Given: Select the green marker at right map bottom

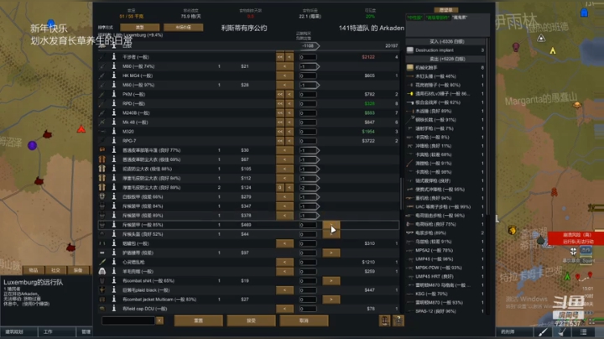Looking at the screenshot, I should pos(567,276).
